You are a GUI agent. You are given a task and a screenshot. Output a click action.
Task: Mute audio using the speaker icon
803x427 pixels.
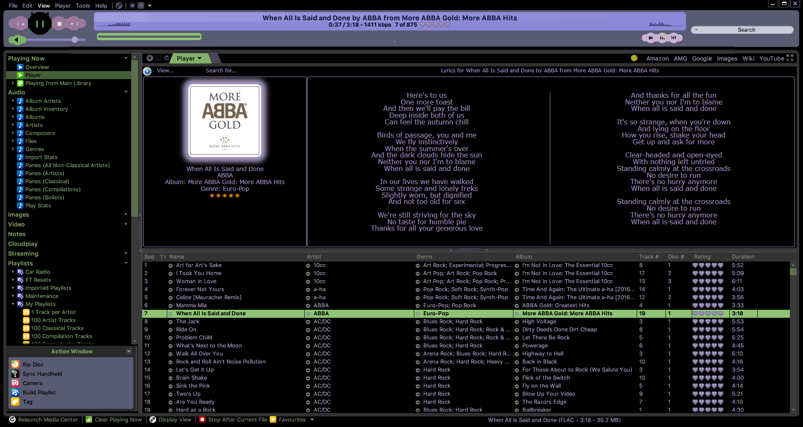click(17, 40)
